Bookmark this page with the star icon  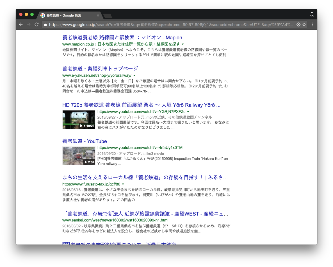pyautogui.click(x=304, y=25)
